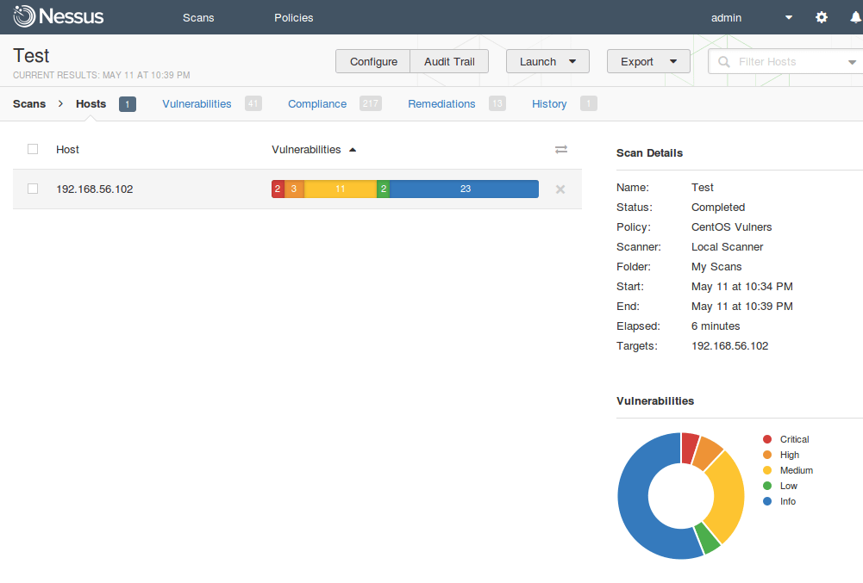Viewport: 863px width, 583px height.
Task: Click the sort arrow on Vulnerabilities column
Action: click(352, 148)
